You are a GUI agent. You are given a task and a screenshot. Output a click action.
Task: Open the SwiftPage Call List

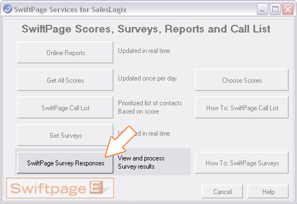point(66,108)
